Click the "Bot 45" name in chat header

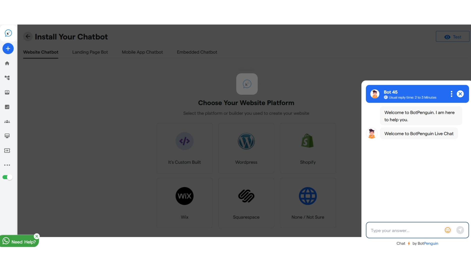point(390,92)
